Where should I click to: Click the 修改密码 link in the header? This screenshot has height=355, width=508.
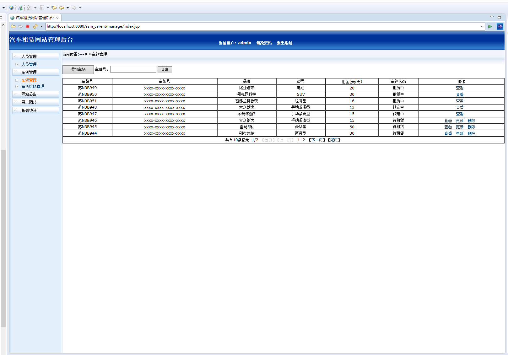(264, 43)
